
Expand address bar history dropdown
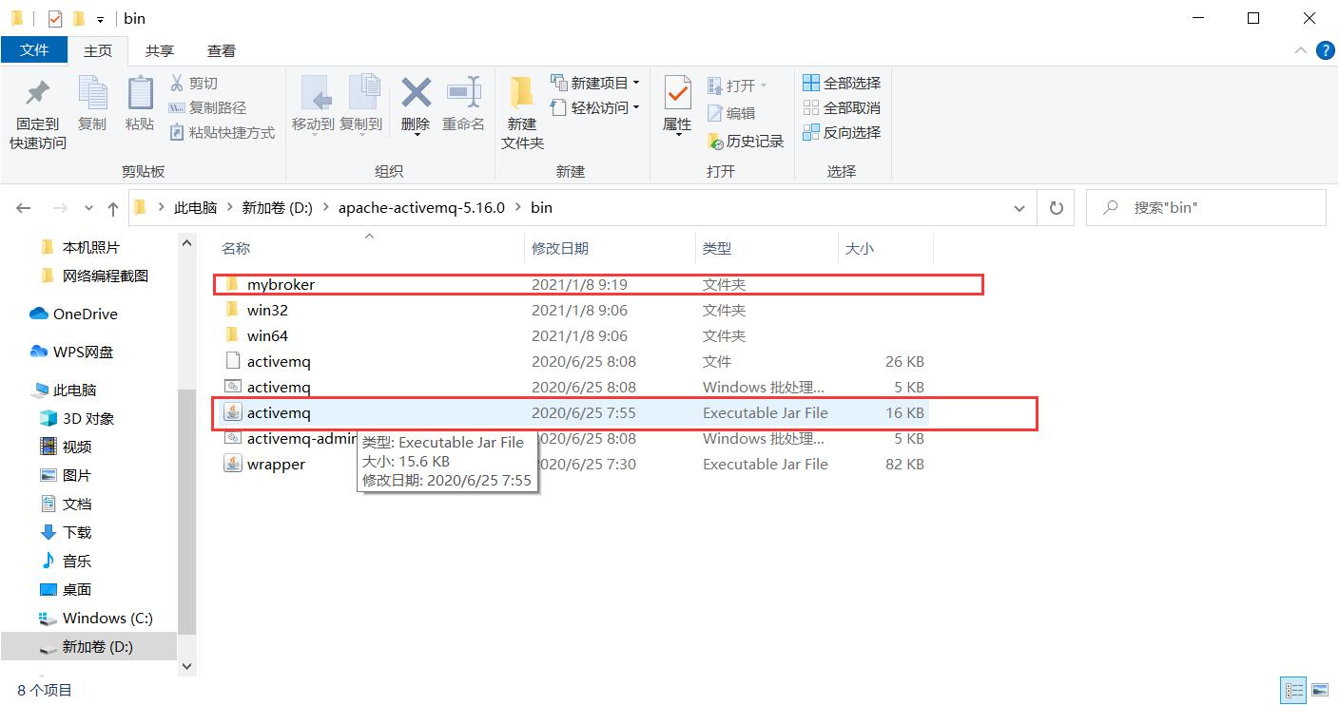(x=1019, y=208)
